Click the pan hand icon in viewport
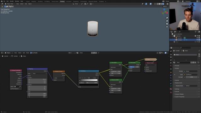The height and width of the screenshot is (113, 201). (x=167, y=21)
